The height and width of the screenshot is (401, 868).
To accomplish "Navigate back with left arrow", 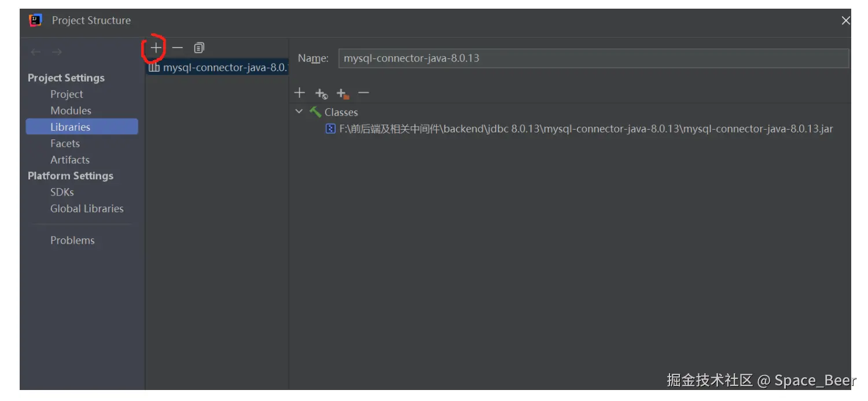I will click(36, 52).
